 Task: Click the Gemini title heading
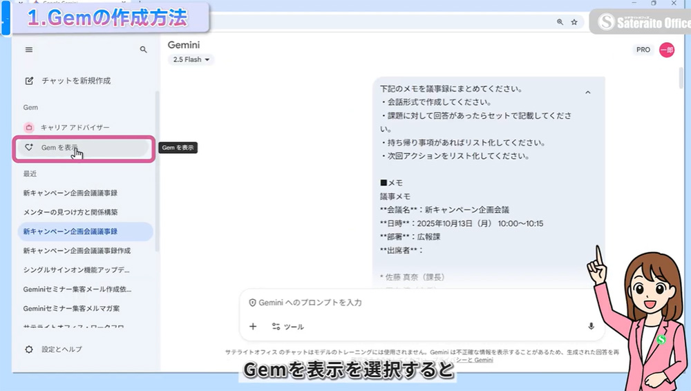click(183, 45)
